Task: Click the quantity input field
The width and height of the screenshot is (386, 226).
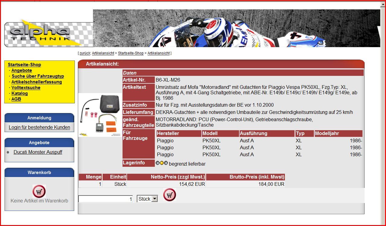Action: 105,199
